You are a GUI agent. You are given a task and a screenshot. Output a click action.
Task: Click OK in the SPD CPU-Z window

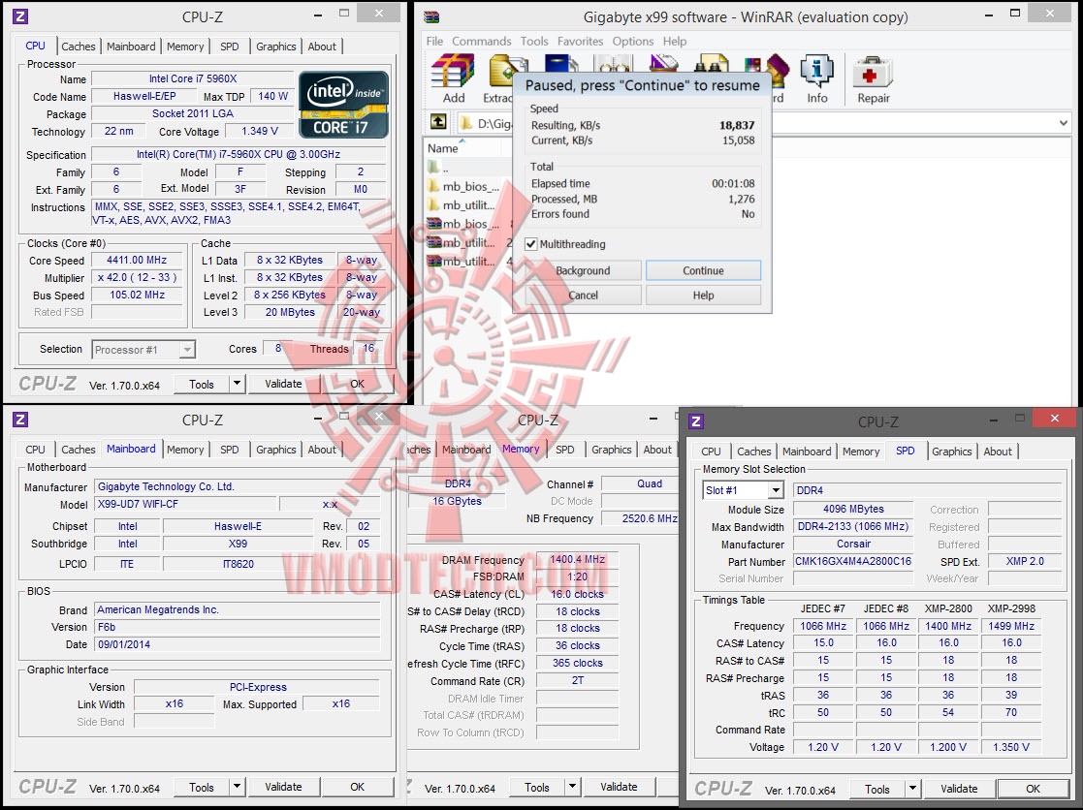[1033, 789]
